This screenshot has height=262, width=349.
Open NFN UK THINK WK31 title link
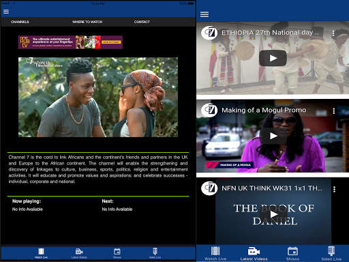tap(272, 188)
